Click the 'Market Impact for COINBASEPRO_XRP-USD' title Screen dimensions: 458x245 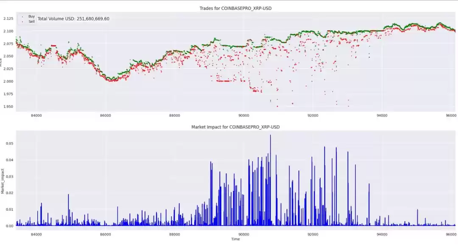235,127
